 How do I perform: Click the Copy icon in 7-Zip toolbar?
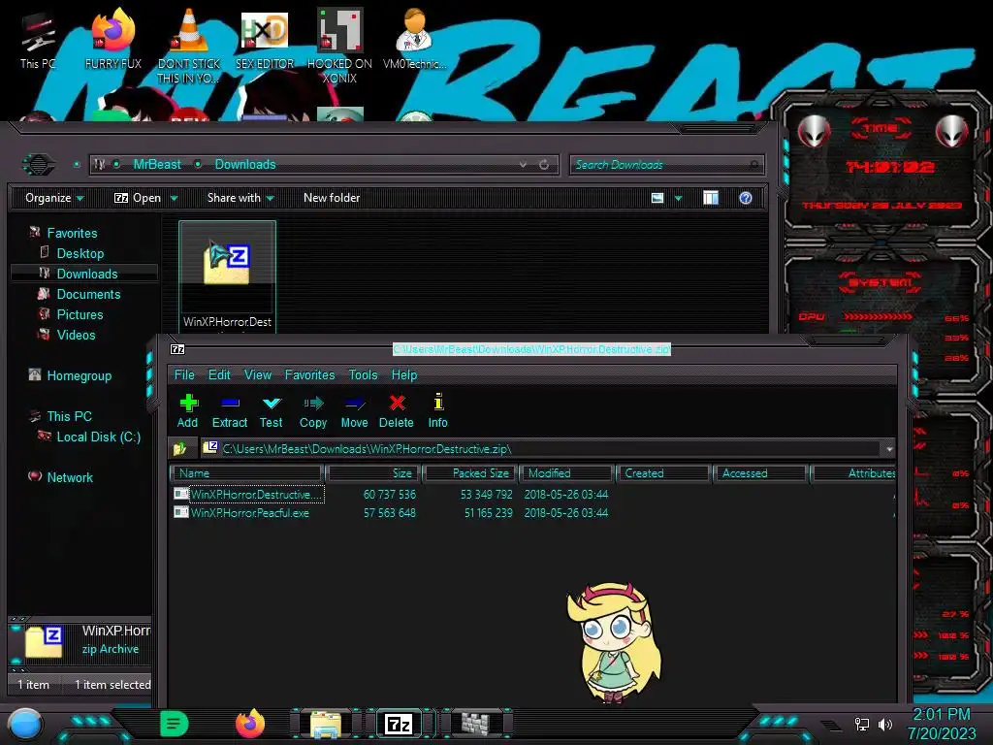click(313, 410)
